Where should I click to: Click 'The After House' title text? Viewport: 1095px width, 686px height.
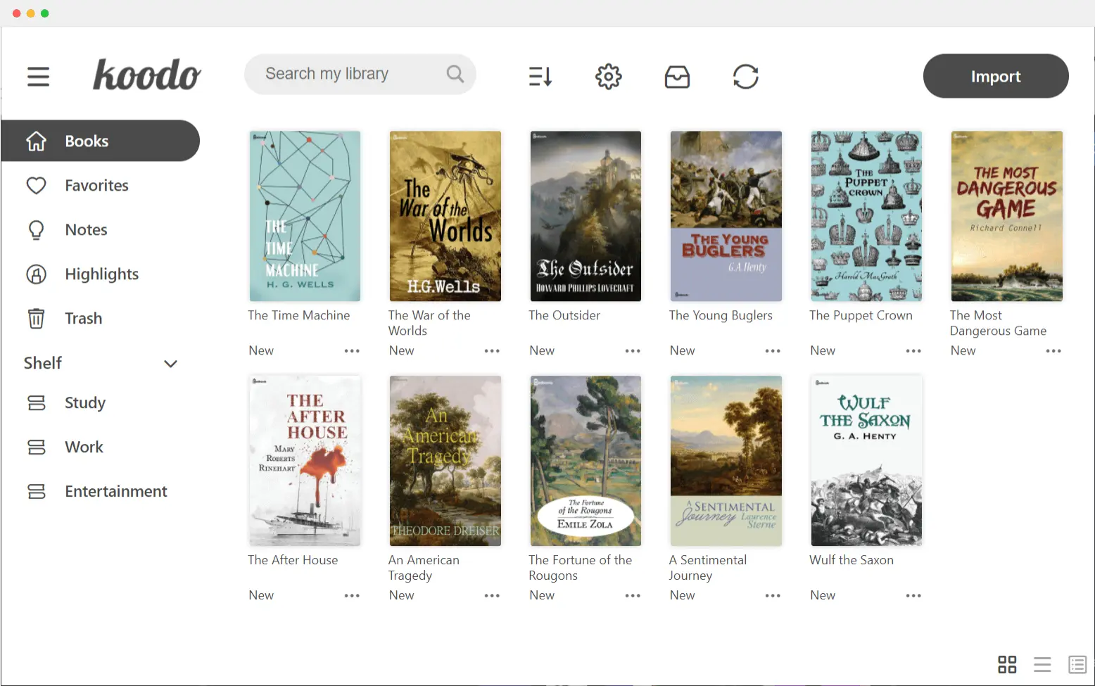tap(293, 560)
